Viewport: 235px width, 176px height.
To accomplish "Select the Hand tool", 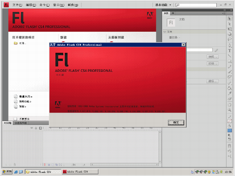I will pos(229,104).
